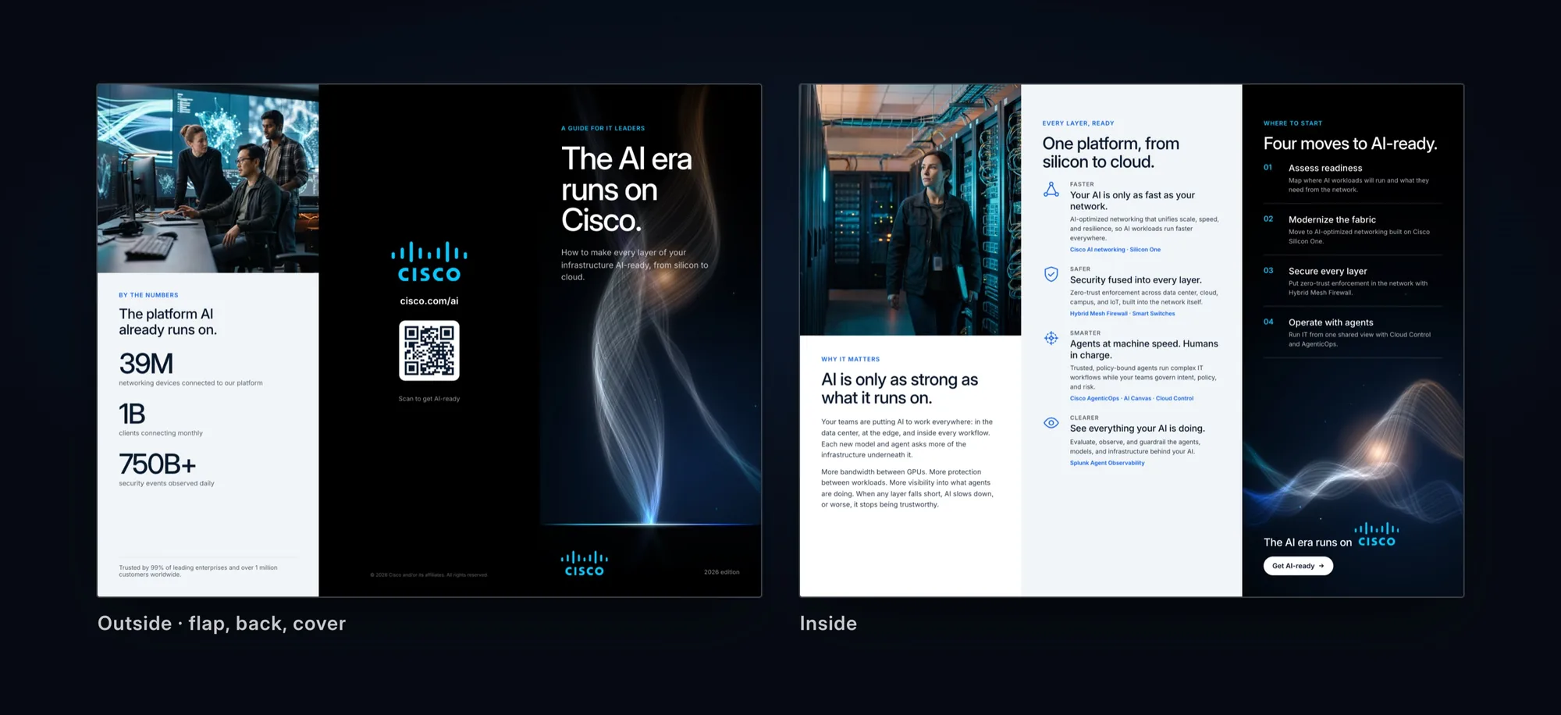Open the 'Cisco AgenticOps · AI Canvas · Cloud Control' link
The height and width of the screenshot is (715, 1561).
coord(1131,398)
